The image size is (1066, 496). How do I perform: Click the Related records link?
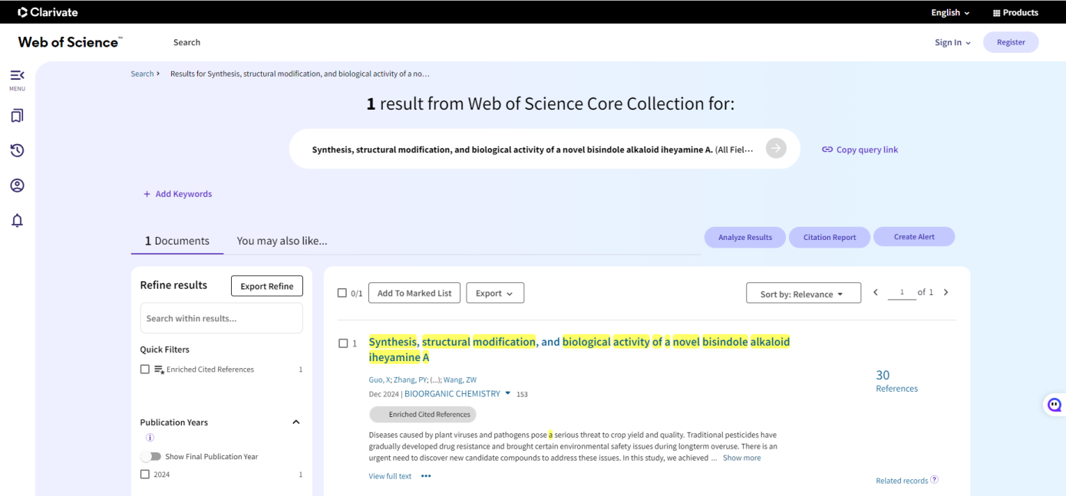902,481
